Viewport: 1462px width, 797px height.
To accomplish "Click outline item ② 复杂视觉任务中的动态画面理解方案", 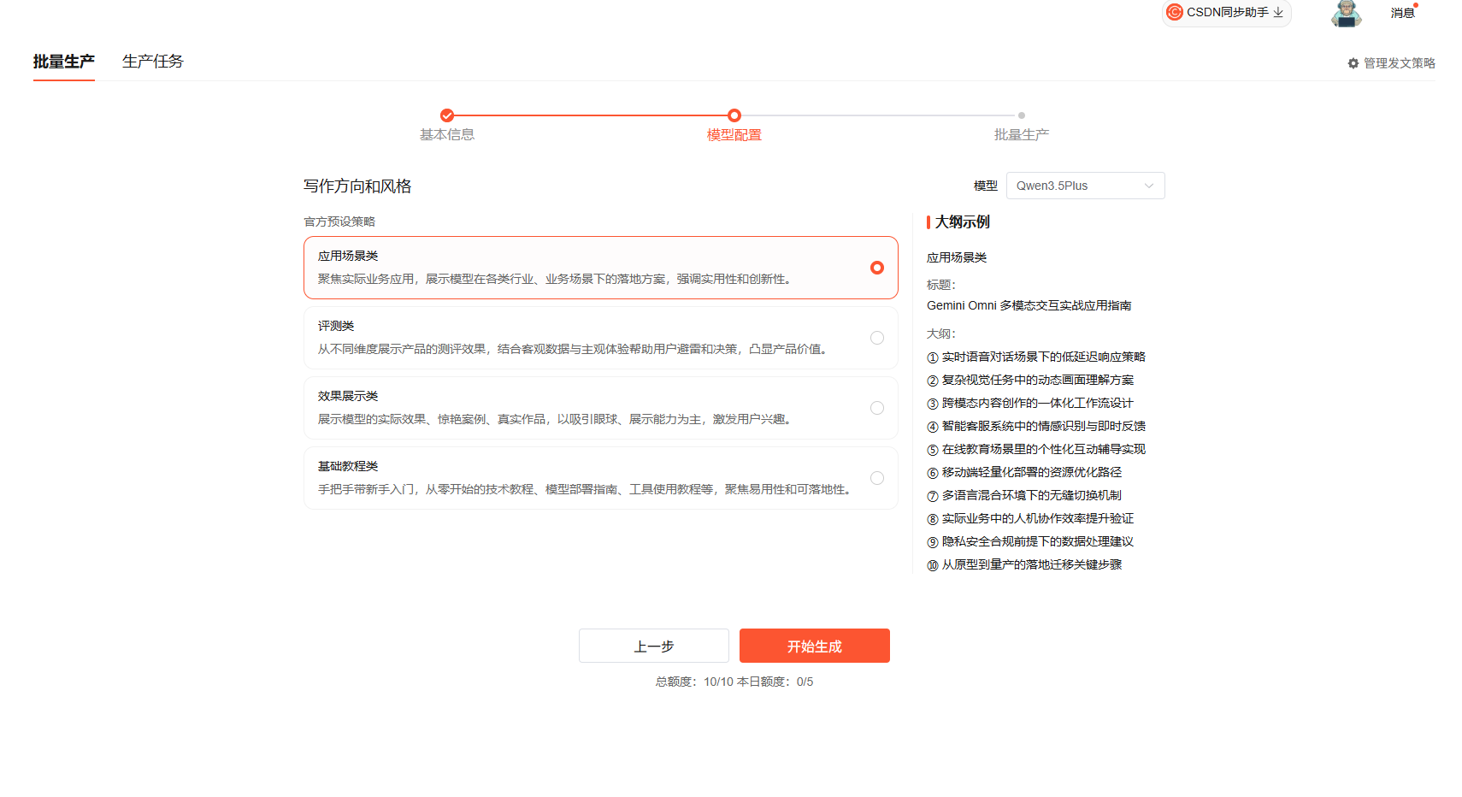I will (1030, 380).
